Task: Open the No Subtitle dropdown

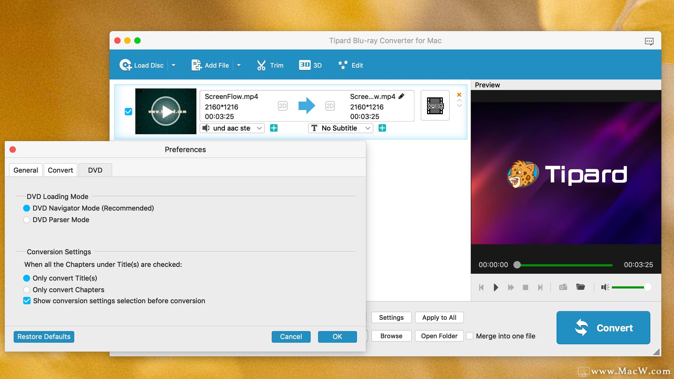Action: tap(341, 128)
